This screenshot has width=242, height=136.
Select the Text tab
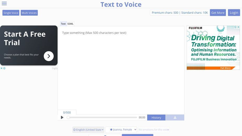point(63,24)
